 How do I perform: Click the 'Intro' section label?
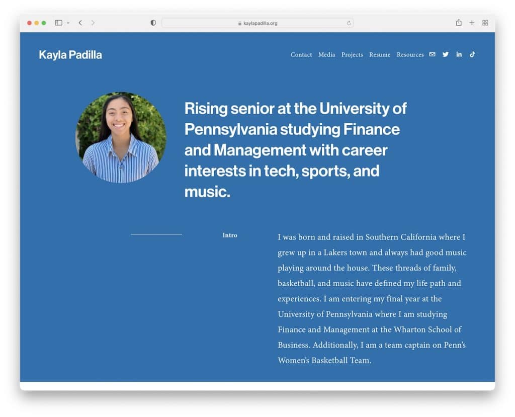point(229,235)
